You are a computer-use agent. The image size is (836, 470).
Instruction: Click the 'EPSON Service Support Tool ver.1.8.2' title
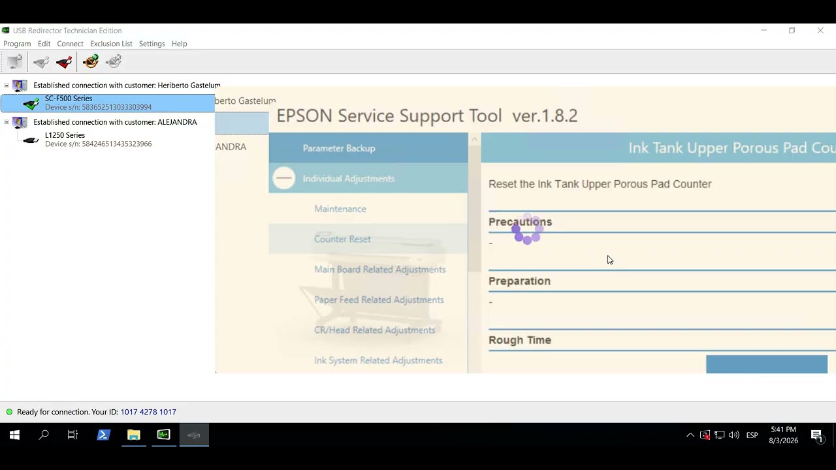[x=427, y=116]
